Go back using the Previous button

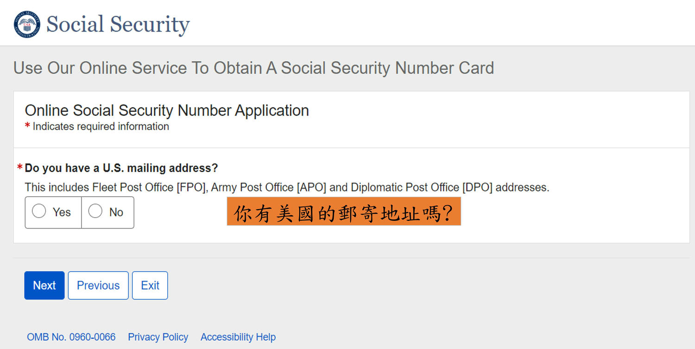pyautogui.click(x=98, y=285)
